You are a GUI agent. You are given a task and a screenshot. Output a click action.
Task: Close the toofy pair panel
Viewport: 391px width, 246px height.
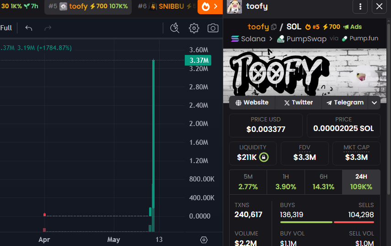(379, 6)
